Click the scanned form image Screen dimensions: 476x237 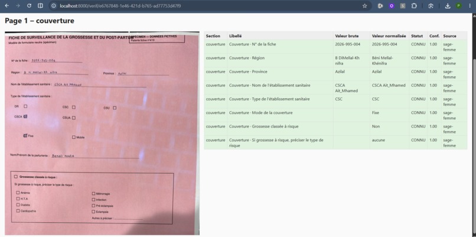(102, 133)
